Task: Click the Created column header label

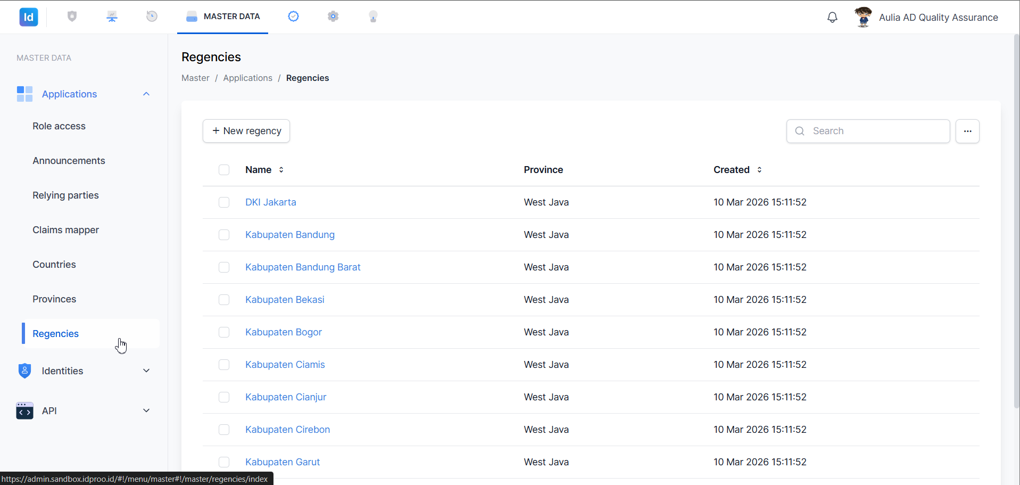Action: tap(732, 170)
